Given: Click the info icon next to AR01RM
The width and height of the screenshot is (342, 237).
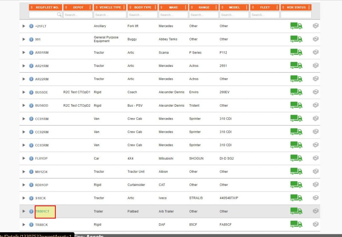Looking at the screenshot, I should point(31,52).
